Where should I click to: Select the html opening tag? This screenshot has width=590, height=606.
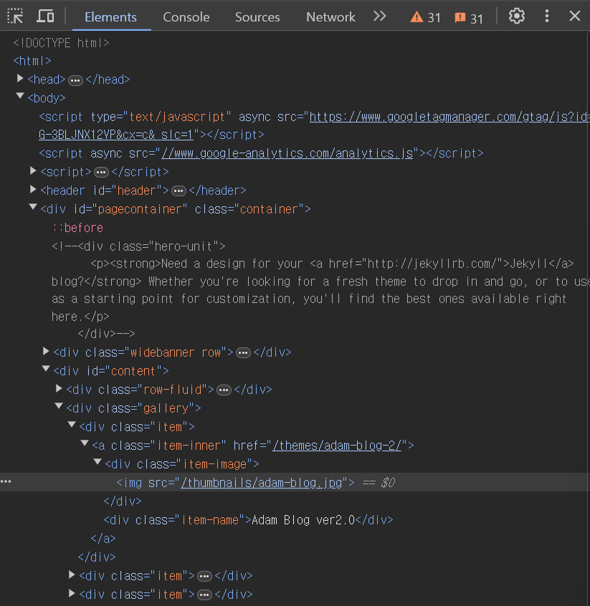click(x=32, y=61)
